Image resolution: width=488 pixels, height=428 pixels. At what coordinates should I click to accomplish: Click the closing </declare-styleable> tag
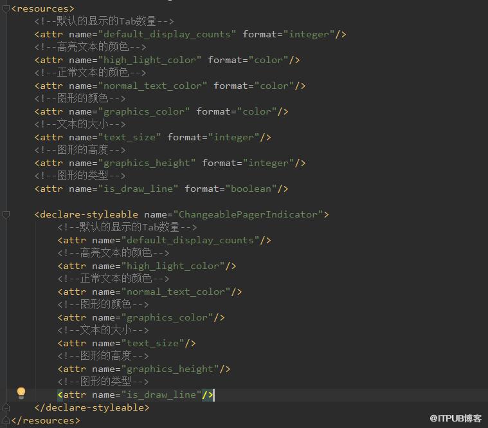(92, 407)
